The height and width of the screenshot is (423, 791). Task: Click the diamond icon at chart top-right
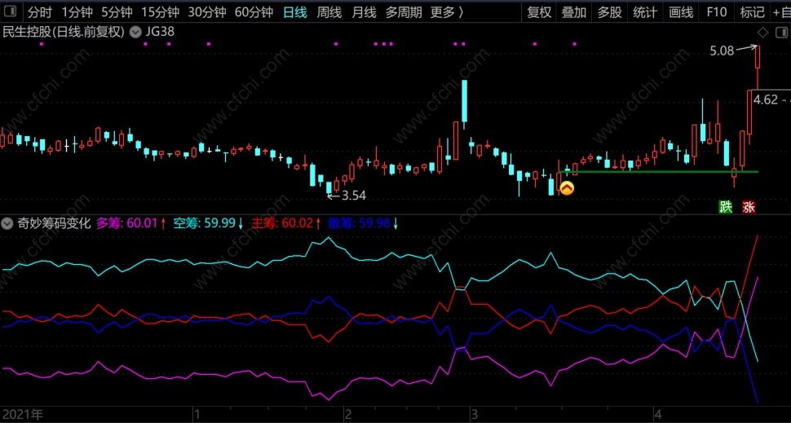[763, 33]
